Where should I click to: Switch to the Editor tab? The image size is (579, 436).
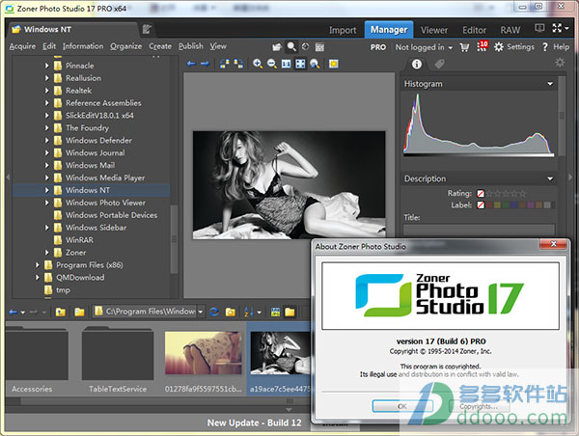click(474, 30)
